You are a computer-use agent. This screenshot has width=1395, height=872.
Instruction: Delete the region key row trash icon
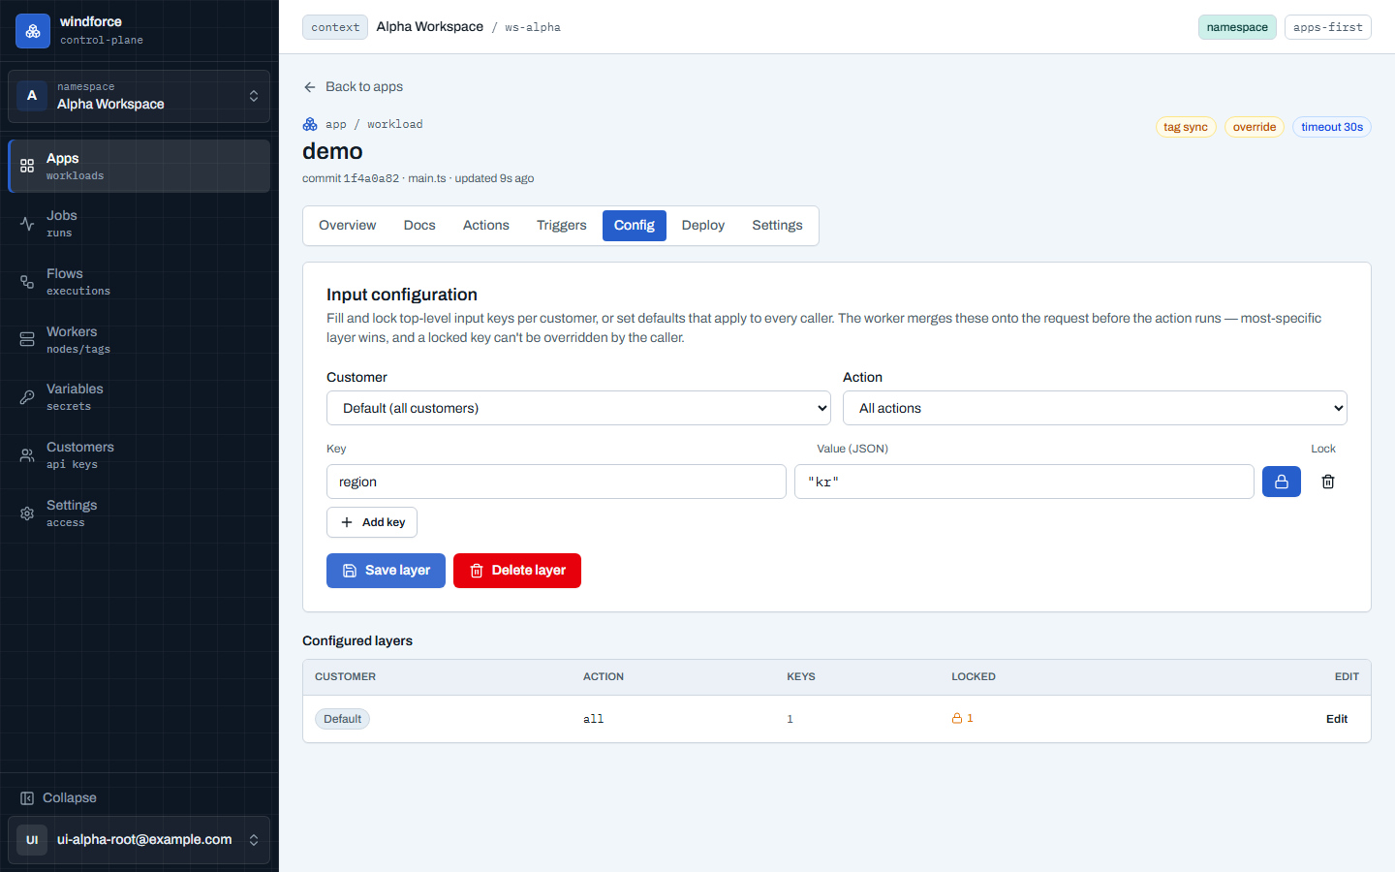[1328, 482]
